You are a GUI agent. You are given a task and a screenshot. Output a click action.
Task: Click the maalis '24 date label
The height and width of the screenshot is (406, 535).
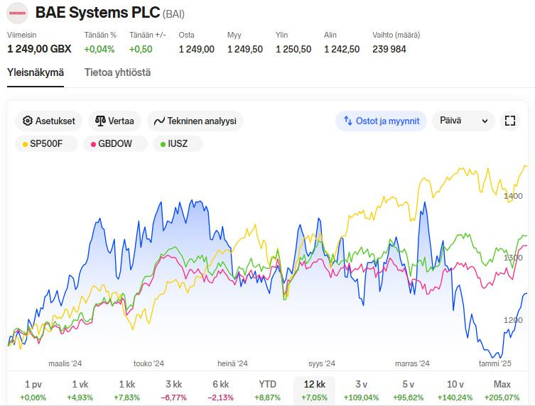[65, 363]
